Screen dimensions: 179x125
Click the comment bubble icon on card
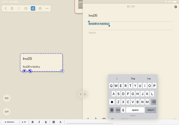(24, 71)
